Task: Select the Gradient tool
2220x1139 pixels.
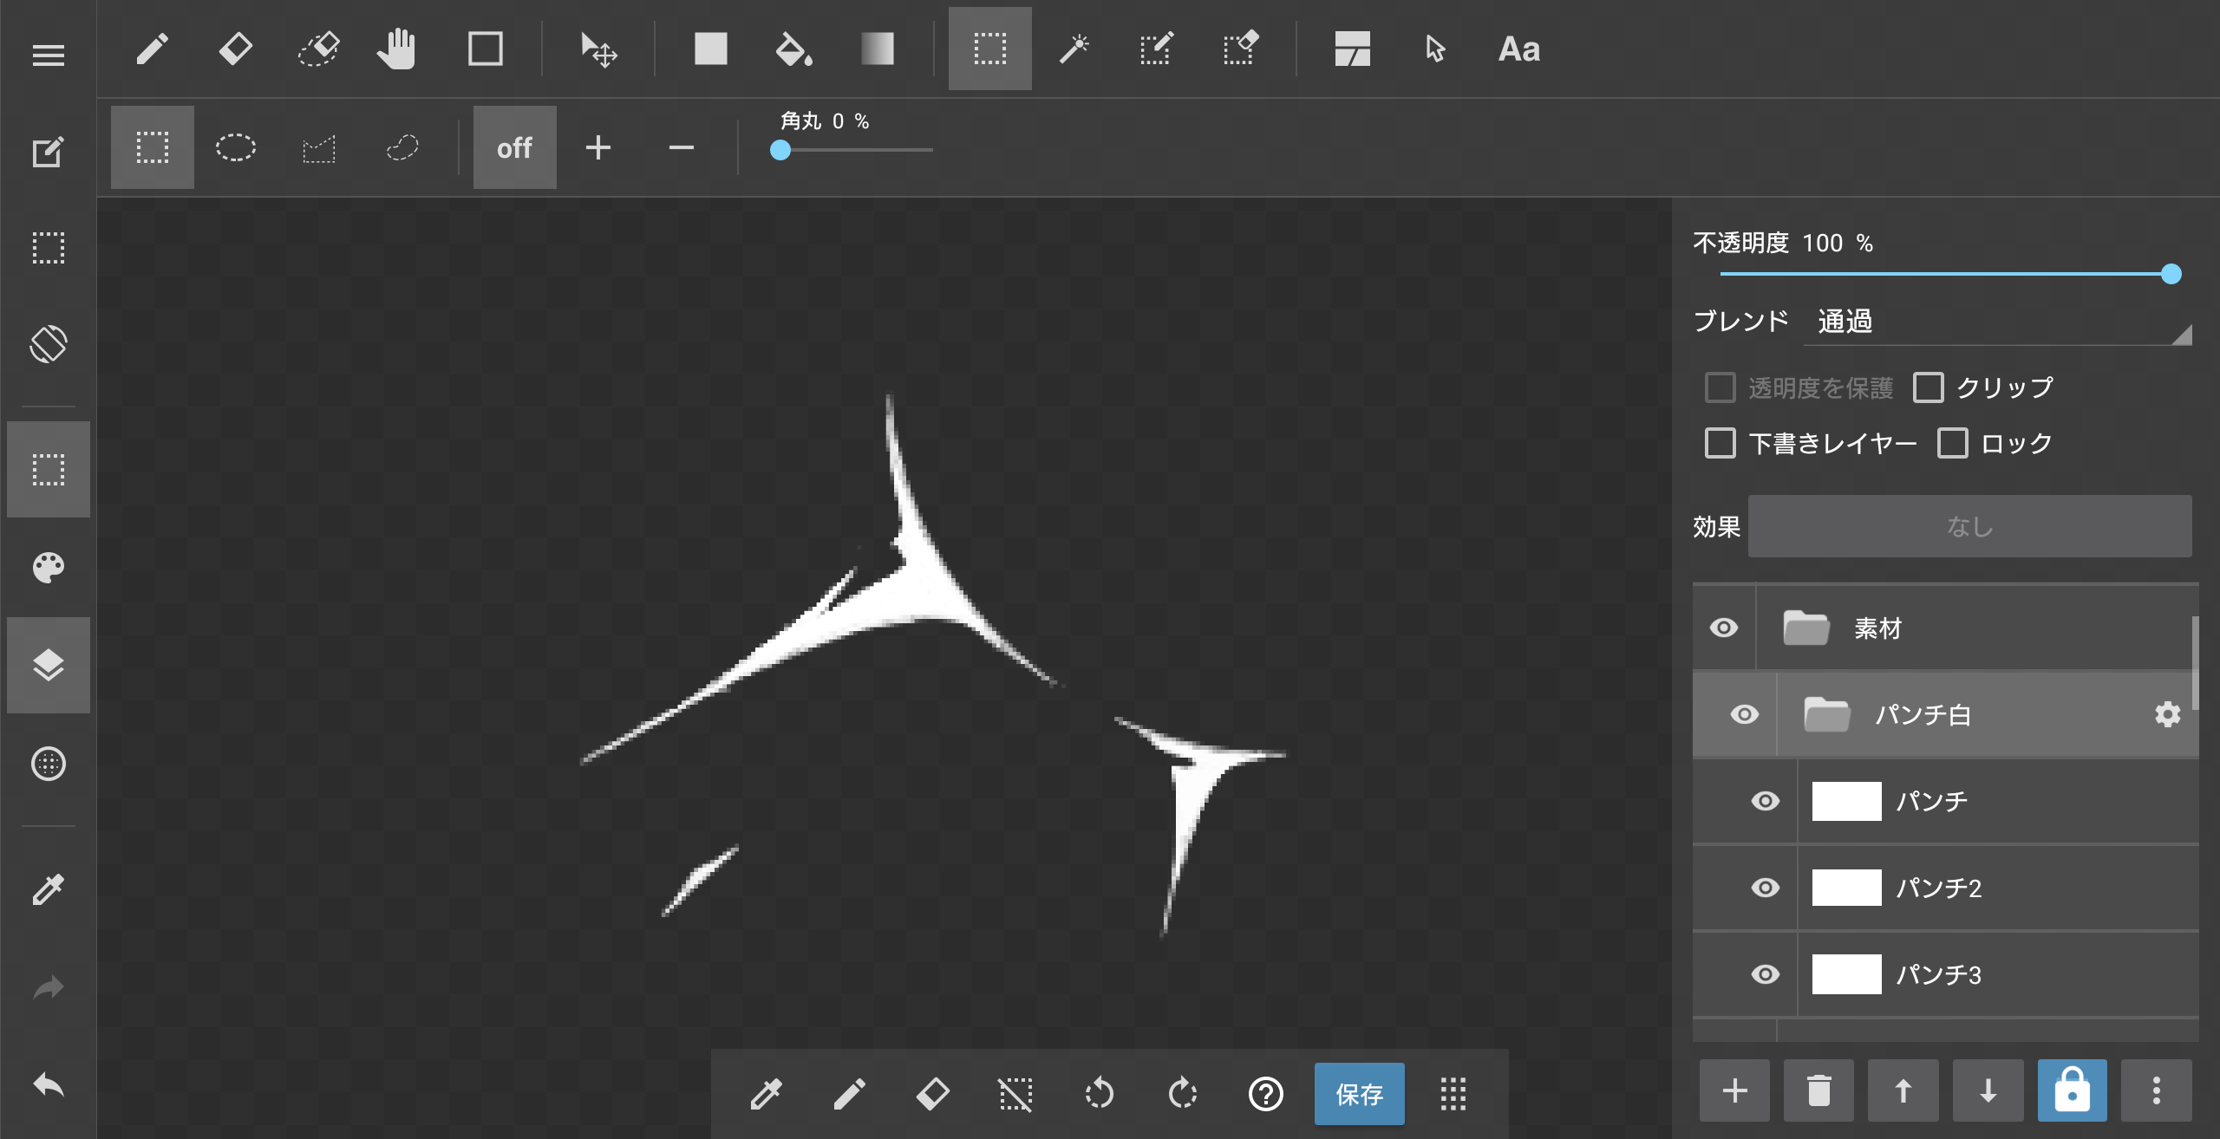Action: click(877, 49)
